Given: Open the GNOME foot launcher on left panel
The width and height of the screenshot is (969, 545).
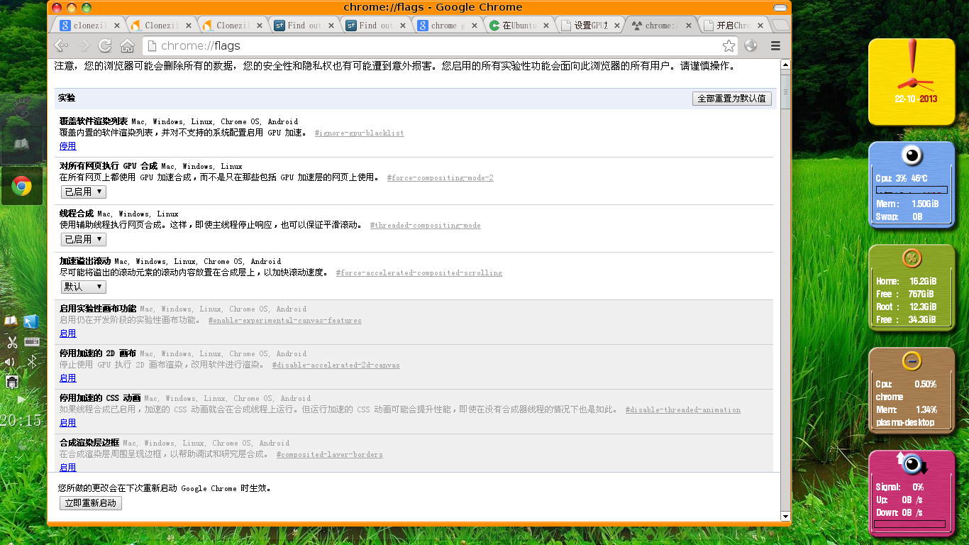Looking at the screenshot, I should pos(22,106).
